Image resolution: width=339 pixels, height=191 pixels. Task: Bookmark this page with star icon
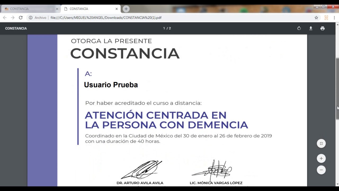pos(316,18)
